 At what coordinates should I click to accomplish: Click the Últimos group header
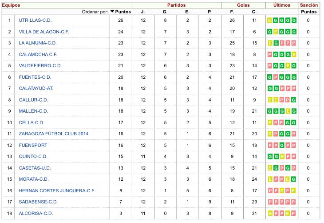(x=282, y=5)
